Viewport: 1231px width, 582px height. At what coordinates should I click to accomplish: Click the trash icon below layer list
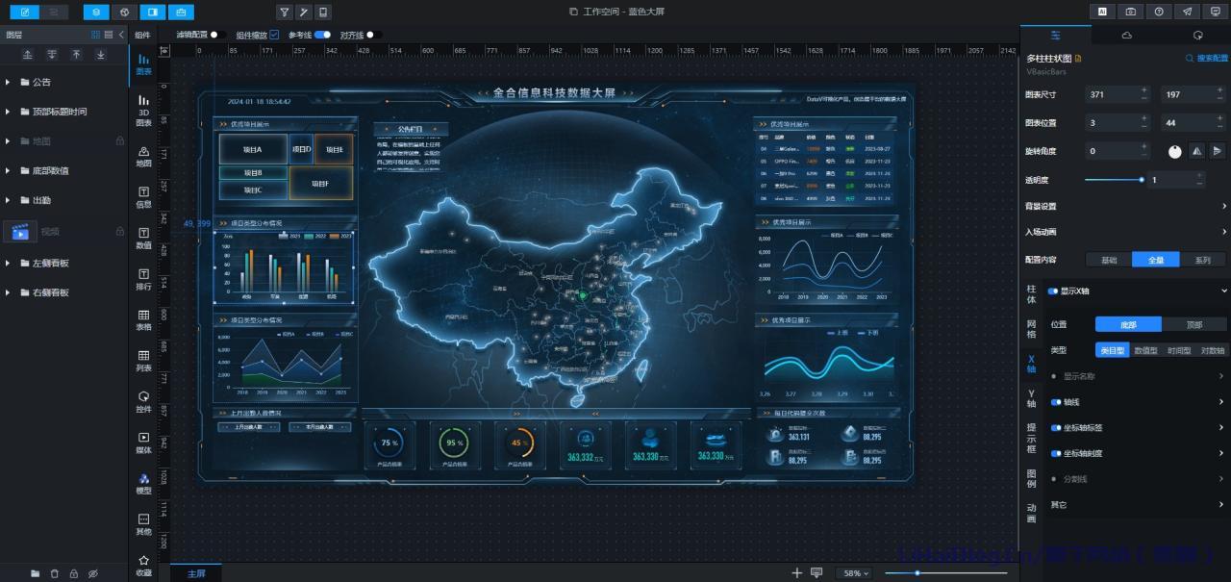pos(55,573)
